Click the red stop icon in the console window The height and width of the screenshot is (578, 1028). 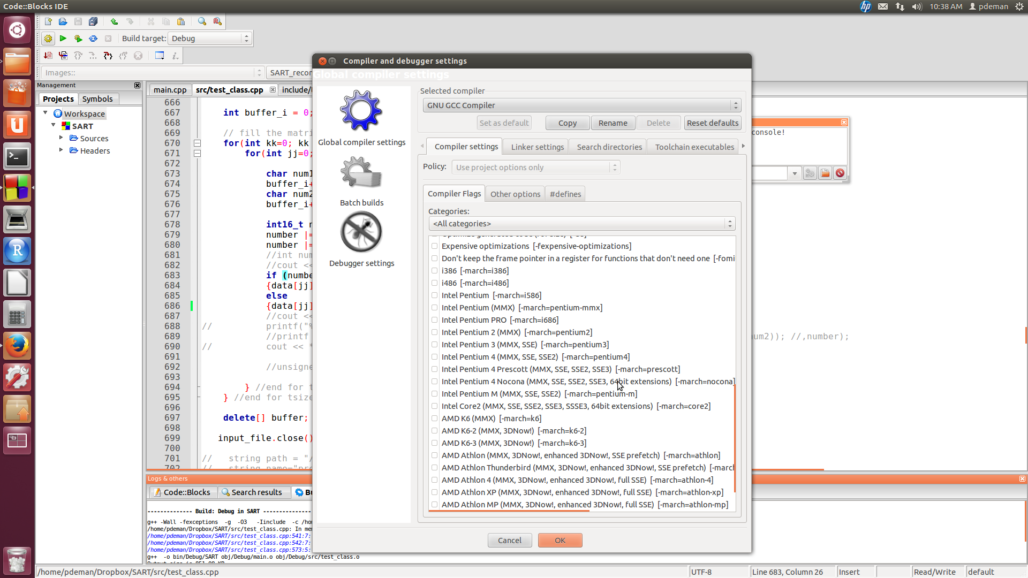(x=840, y=173)
